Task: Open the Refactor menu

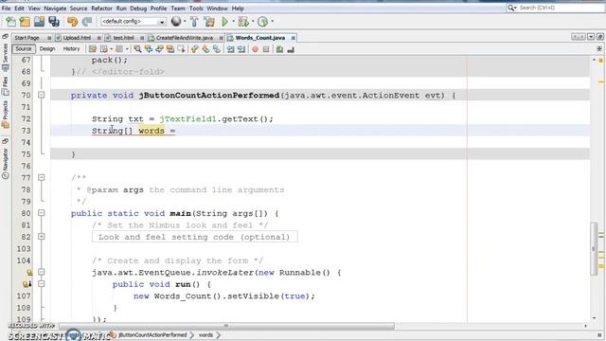Action: tap(101, 9)
